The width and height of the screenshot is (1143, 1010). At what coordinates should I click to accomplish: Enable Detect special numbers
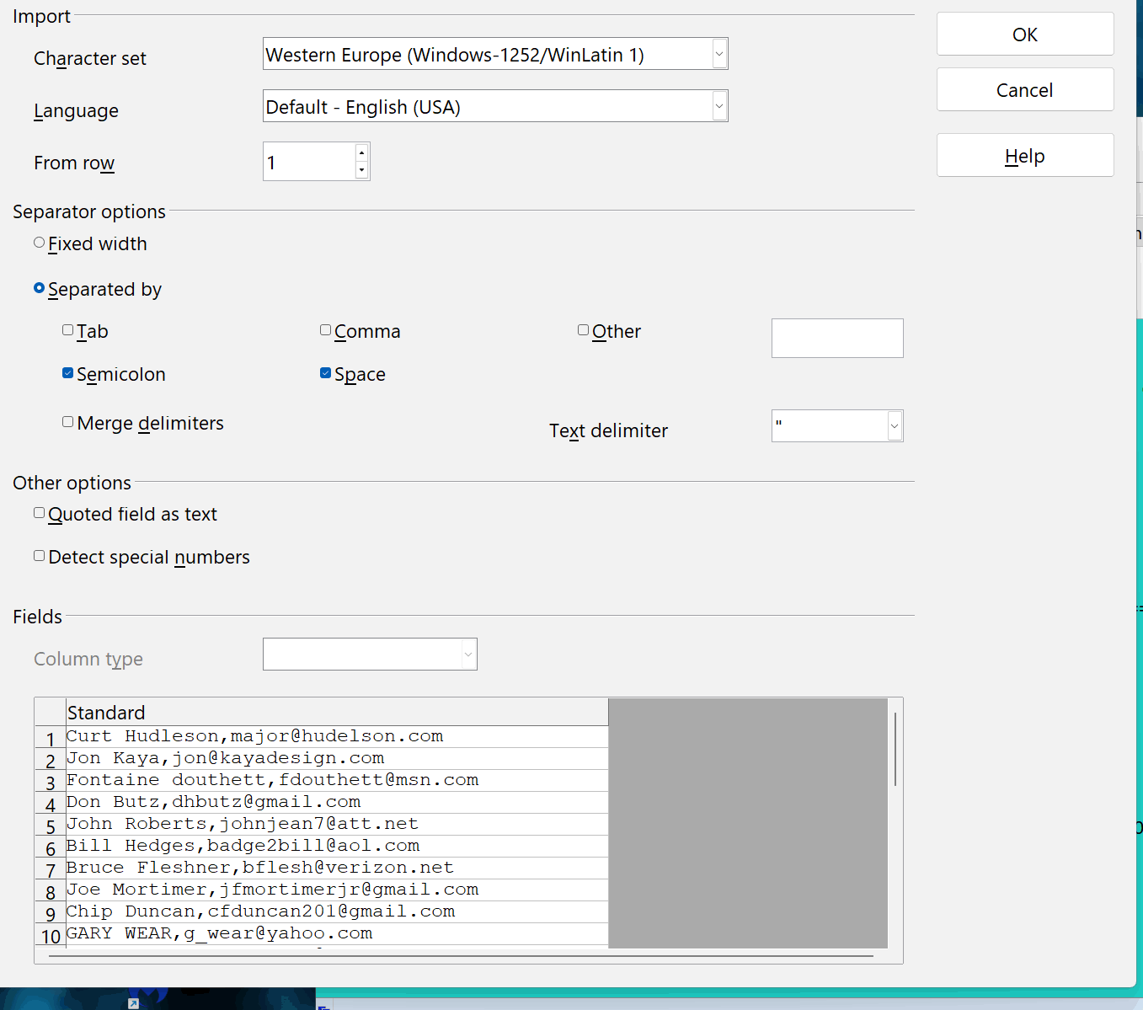pos(40,556)
